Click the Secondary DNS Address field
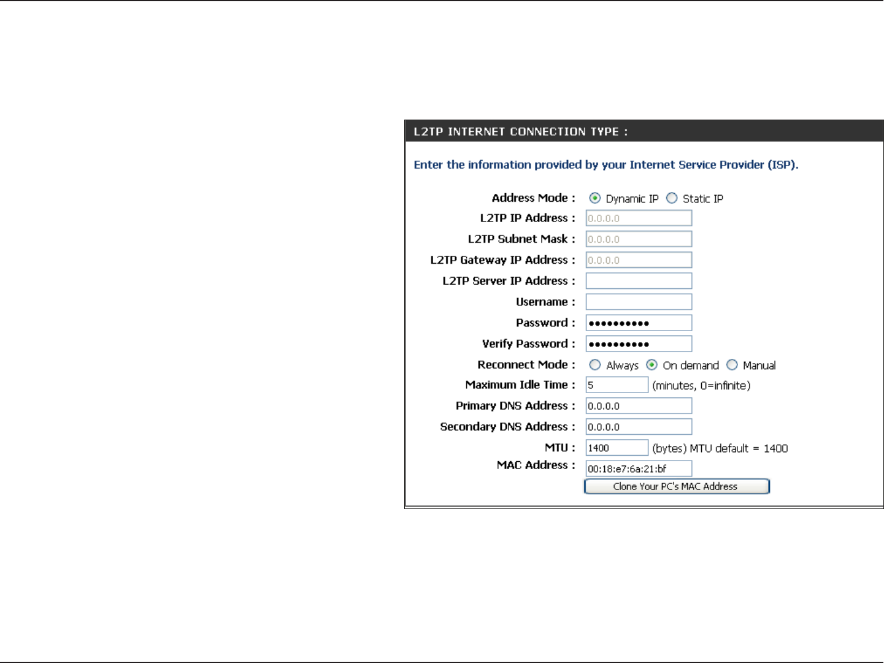Screen dimensions: 884x663 coord(639,427)
